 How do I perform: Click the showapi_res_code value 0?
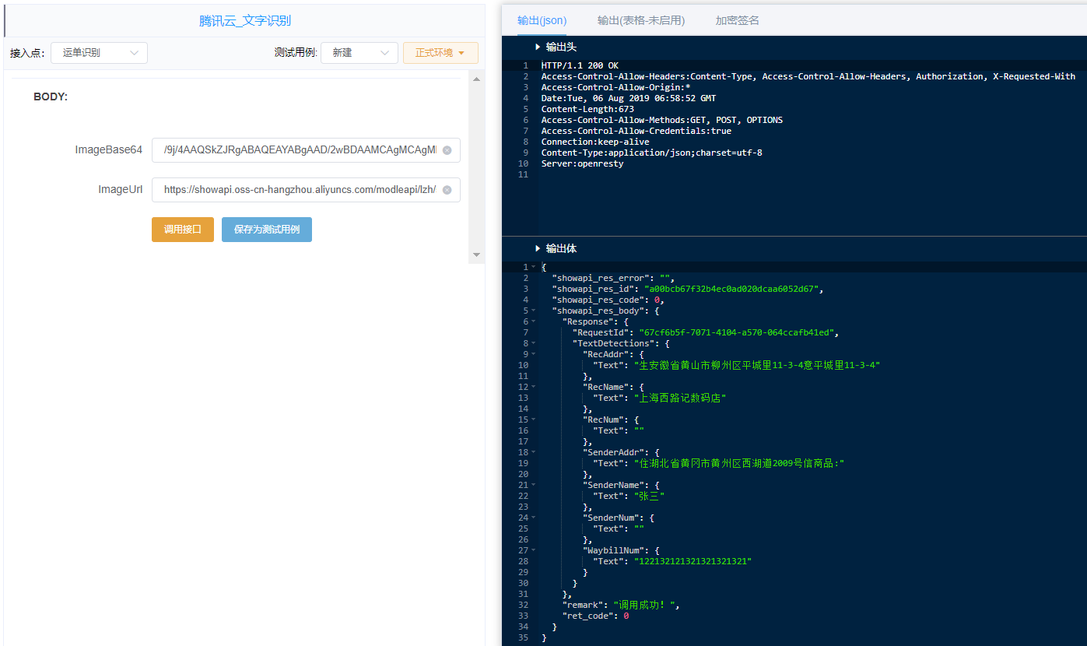pos(657,300)
